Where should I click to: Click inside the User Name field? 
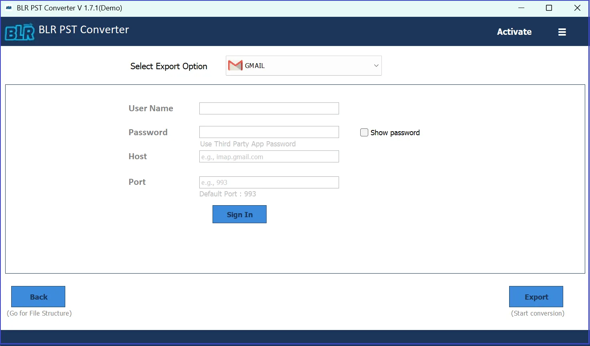[x=269, y=108]
